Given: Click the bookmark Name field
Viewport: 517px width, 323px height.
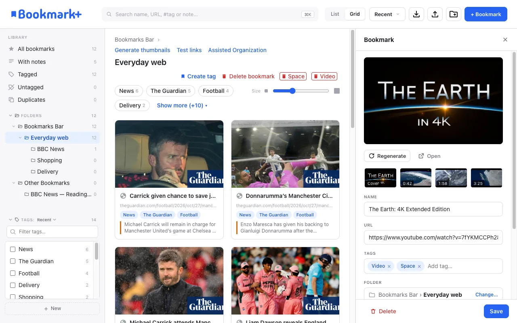Looking at the screenshot, I should 433,209.
